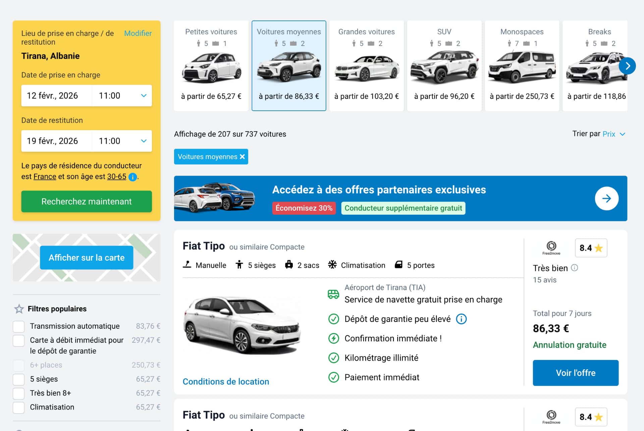
Task: Click the shuttle bus icon beside Aéroport de Tirana
Action: pos(333,293)
